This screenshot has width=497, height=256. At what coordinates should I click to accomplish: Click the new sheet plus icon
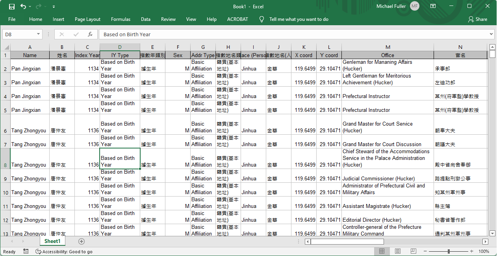[82, 241]
